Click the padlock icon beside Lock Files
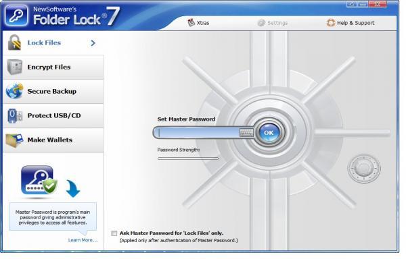The height and width of the screenshot is (259, 406). click(14, 42)
